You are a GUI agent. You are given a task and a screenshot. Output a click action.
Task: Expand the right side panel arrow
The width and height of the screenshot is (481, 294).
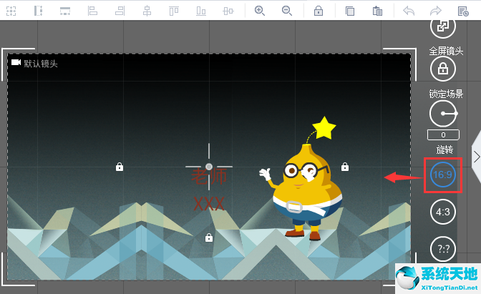coord(476,155)
